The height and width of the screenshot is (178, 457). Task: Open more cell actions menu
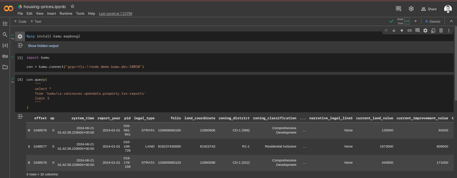(x=449, y=30)
